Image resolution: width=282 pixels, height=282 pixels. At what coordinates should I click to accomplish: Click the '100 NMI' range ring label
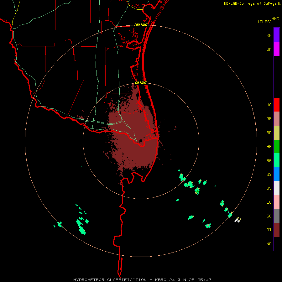coord(141,25)
